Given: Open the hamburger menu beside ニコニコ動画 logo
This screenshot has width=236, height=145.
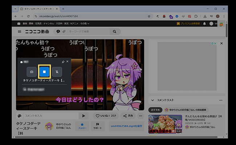Looking at the screenshot, I should pyautogui.click(x=19, y=32).
